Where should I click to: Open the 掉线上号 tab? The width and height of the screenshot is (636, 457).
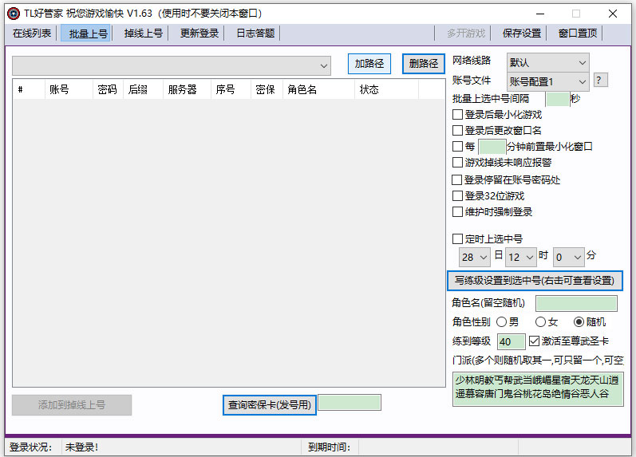click(143, 33)
